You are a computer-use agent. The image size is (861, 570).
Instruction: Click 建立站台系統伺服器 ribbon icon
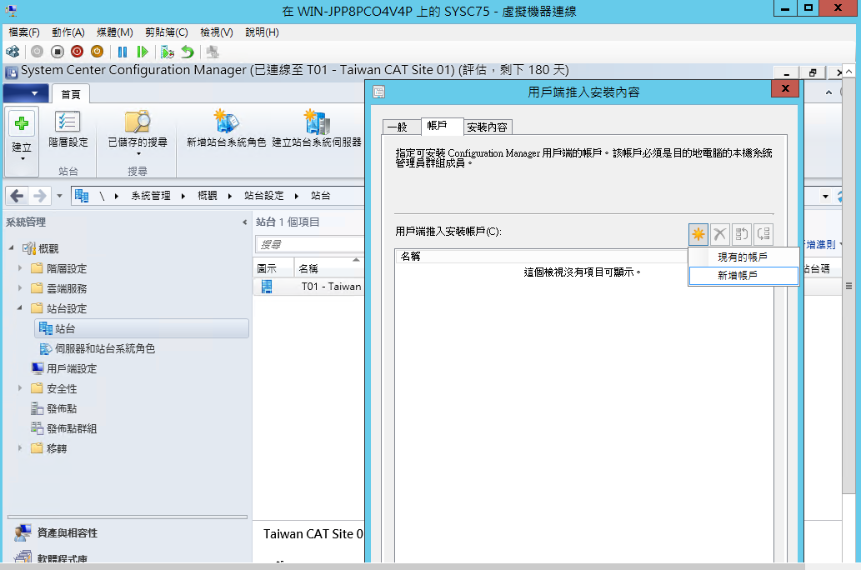pos(317,130)
